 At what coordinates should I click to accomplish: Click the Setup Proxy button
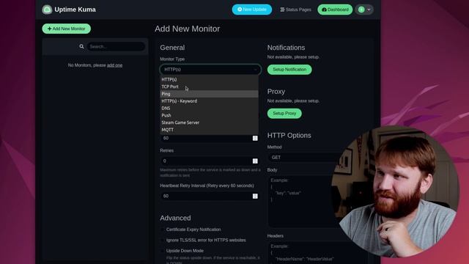click(284, 114)
